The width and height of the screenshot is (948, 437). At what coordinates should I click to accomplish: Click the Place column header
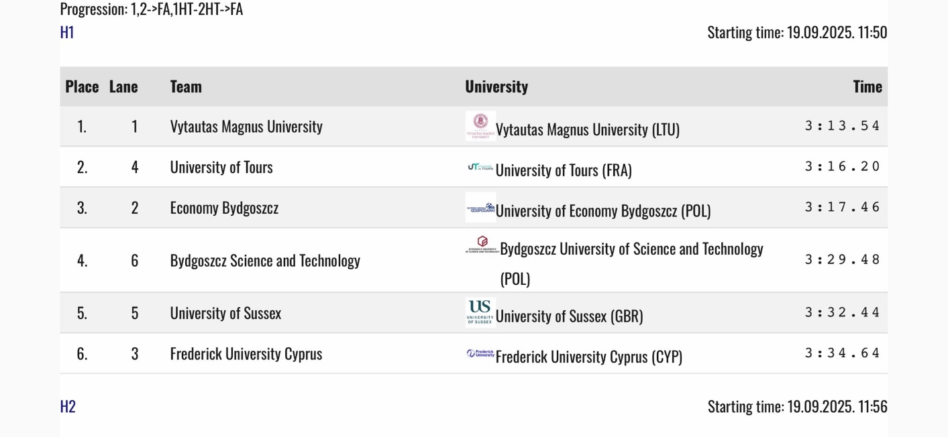82,86
